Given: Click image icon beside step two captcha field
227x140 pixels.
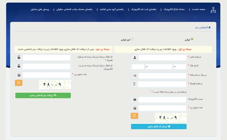Looking at the screenshot, I should click(x=19, y=75).
